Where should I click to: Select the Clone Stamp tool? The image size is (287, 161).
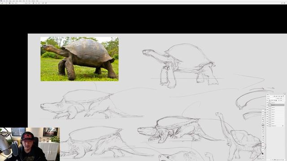click(263, 127)
